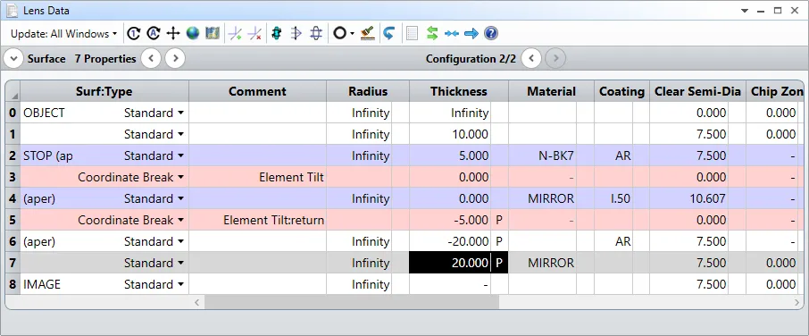The width and height of the screenshot is (809, 336).
Task: Open surface type dropdown for IMAGE row
Action: (x=180, y=284)
